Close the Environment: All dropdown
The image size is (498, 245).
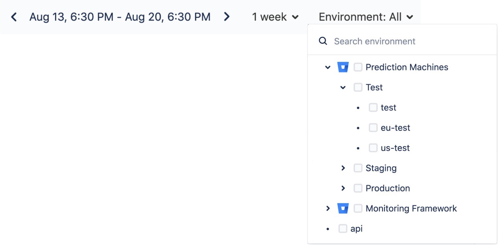pos(366,17)
